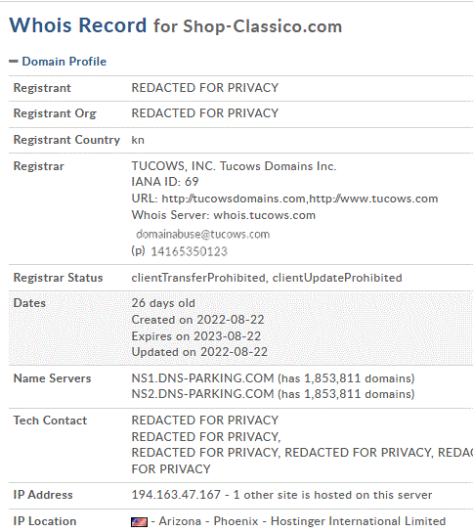Open the Shop-Classico.com domain title
The image size is (473, 532).
tap(263, 26)
